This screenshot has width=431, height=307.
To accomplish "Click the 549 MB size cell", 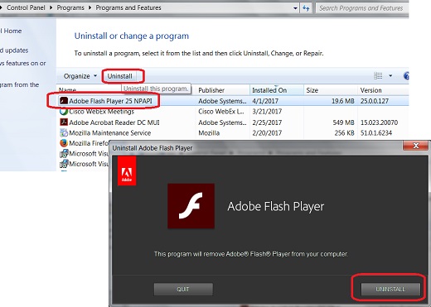I will pyautogui.click(x=343, y=122).
